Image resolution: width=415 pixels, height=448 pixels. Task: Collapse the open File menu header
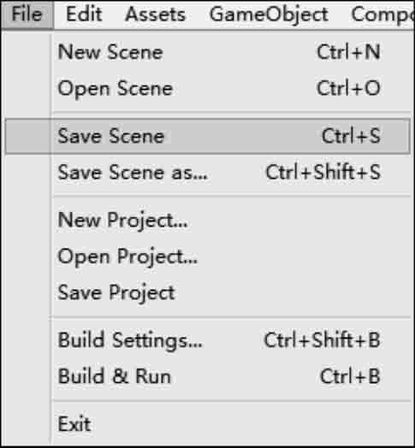click(27, 15)
